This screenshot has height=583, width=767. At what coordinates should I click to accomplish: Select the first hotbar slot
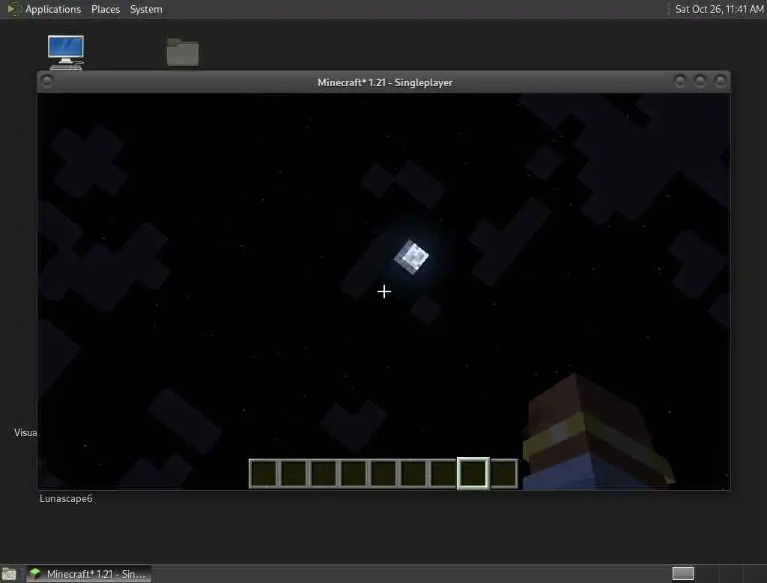pos(264,474)
